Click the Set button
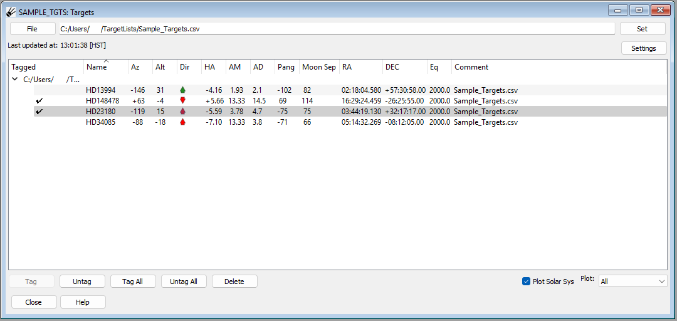This screenshot has height=321, width=677. [643, 29]
